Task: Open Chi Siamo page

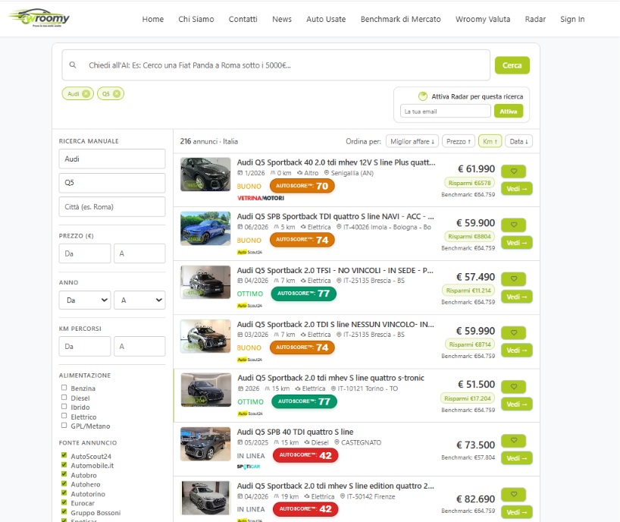Action: click(196, 19)
